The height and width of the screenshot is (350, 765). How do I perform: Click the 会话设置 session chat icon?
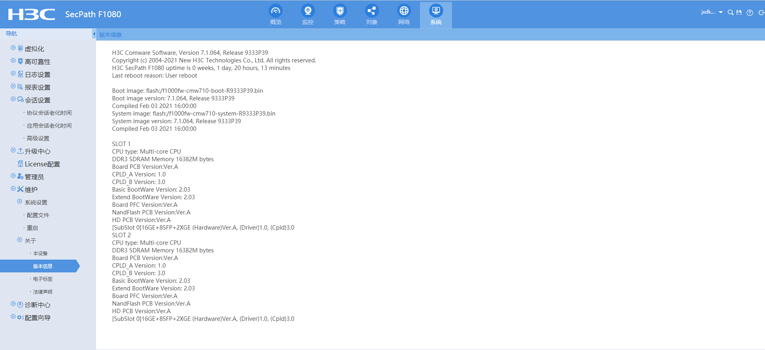20,100
